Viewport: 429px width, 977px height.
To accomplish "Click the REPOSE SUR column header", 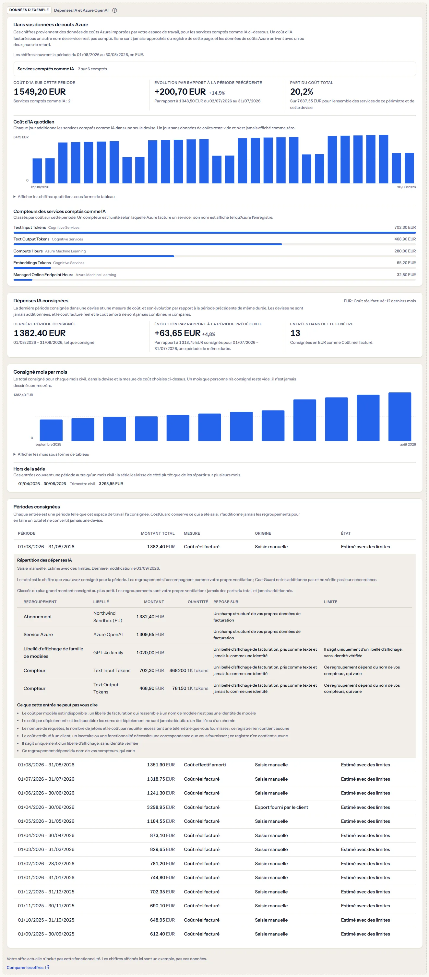I will 225,601.
